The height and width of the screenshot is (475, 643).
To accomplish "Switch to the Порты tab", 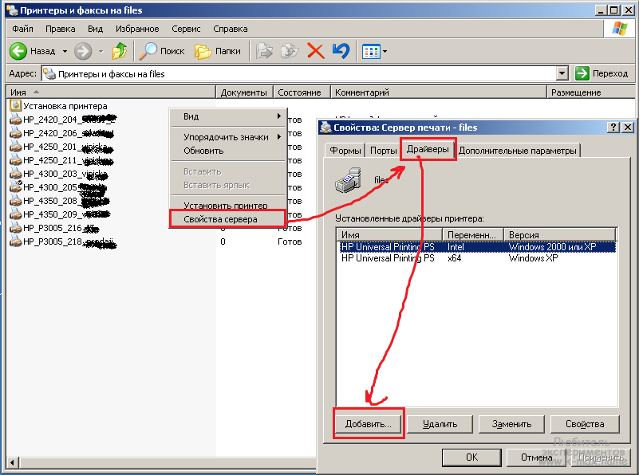I will (x=383, y=151).
